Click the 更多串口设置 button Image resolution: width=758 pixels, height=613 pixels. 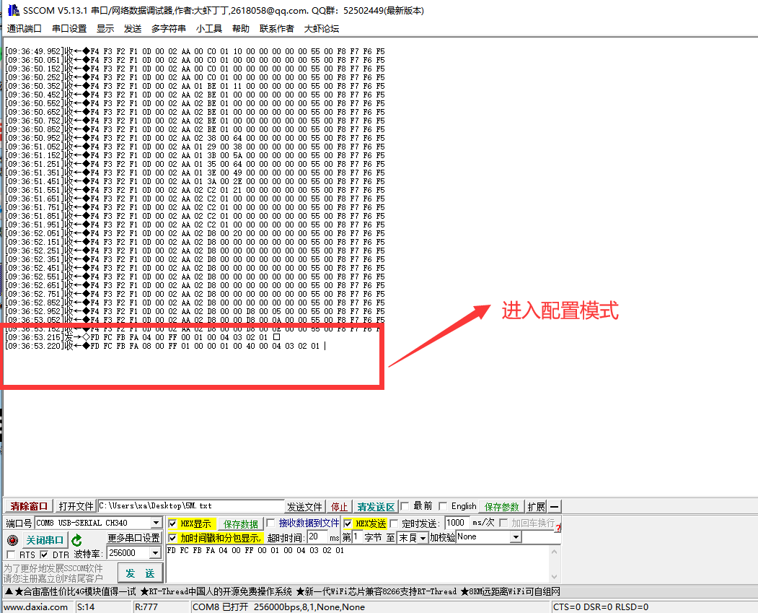coord(134,538)
